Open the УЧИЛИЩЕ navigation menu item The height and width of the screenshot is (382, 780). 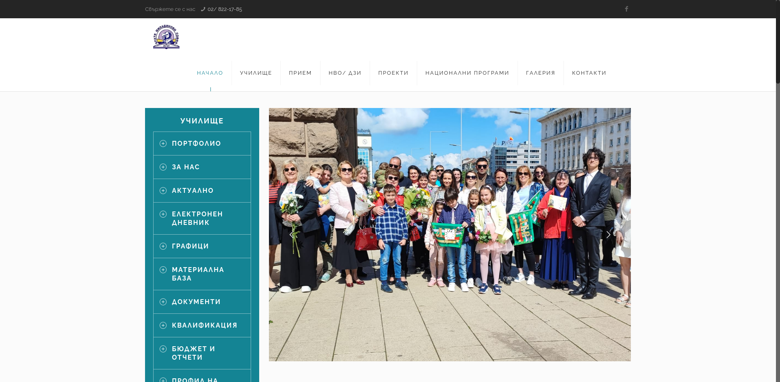pos(256,73)
